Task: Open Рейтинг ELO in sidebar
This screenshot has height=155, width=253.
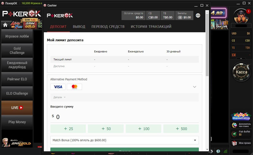Action: pos(17,79)
